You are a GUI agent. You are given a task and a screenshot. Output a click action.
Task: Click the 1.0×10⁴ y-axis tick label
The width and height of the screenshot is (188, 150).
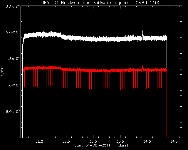pos(13,85)
